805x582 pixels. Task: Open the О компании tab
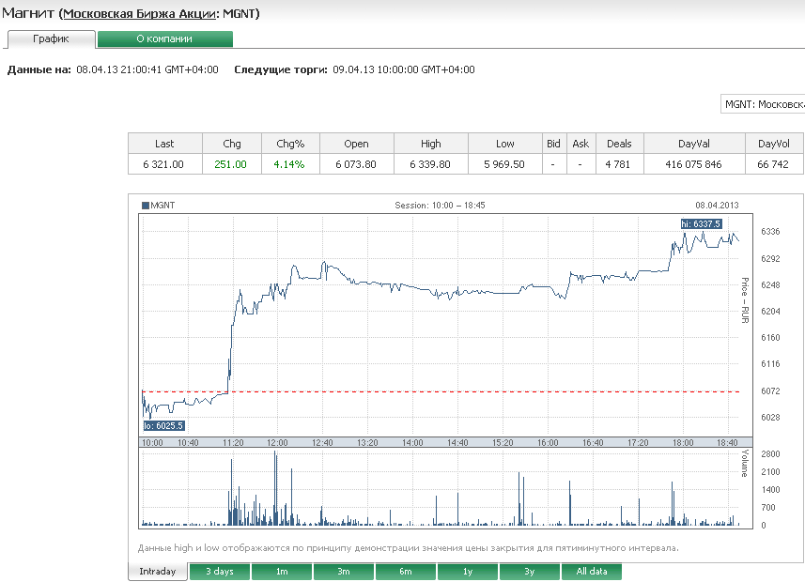tap(164, 38)
